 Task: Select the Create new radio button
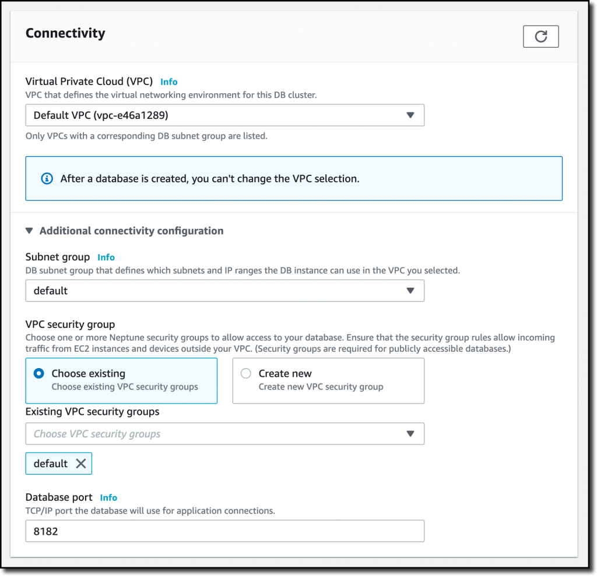click(x=246, y=373)
